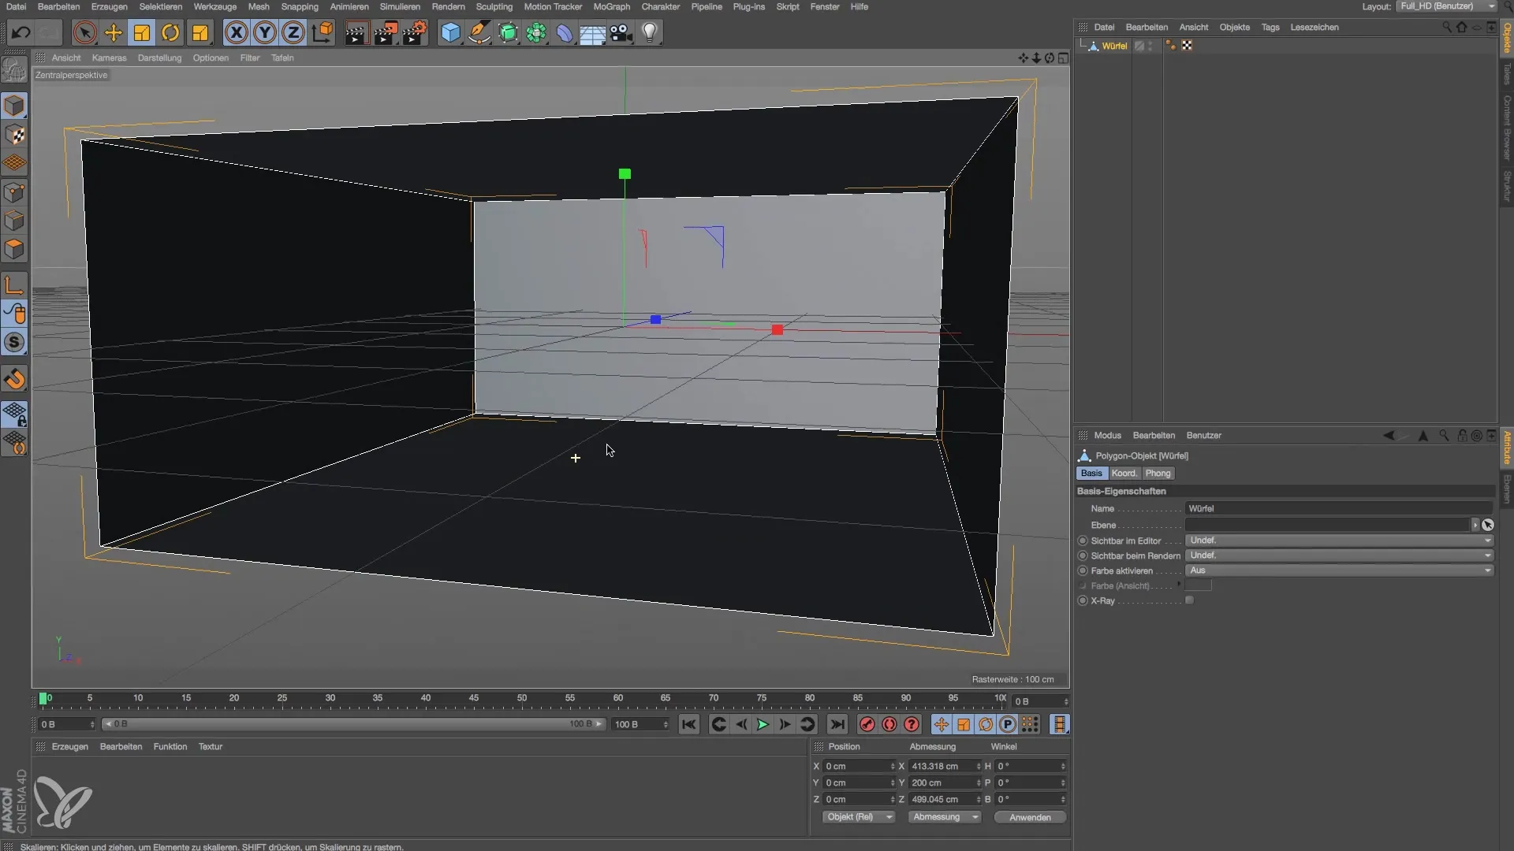The height and width of the screenshot is (851, 1514).
Task: Open Sichtbar im Editor dropdown
Action: 1339,541
